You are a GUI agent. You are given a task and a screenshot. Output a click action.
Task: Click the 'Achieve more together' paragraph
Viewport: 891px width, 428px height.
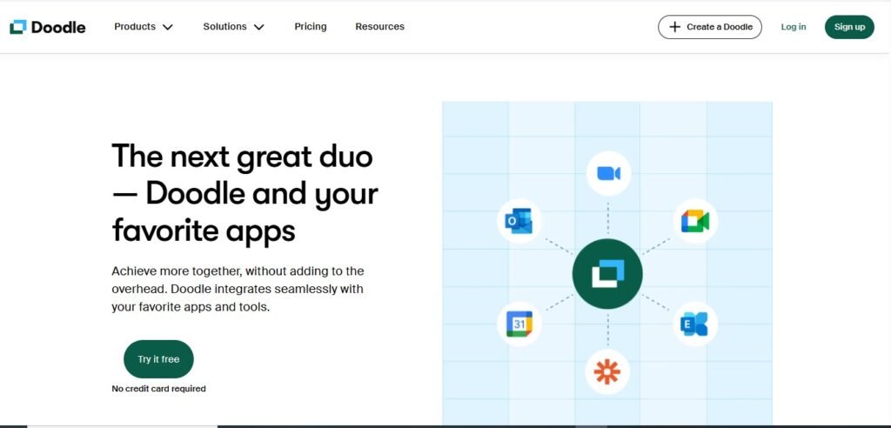pos(238,289)
